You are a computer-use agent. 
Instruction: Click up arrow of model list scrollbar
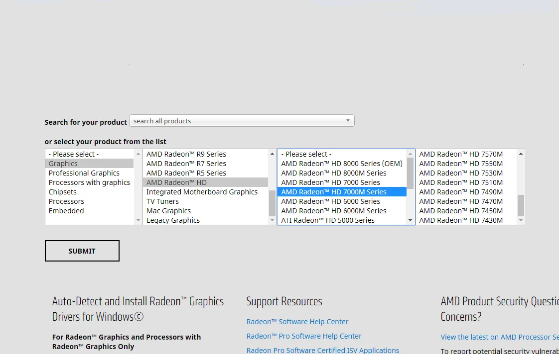coord(521,154)
